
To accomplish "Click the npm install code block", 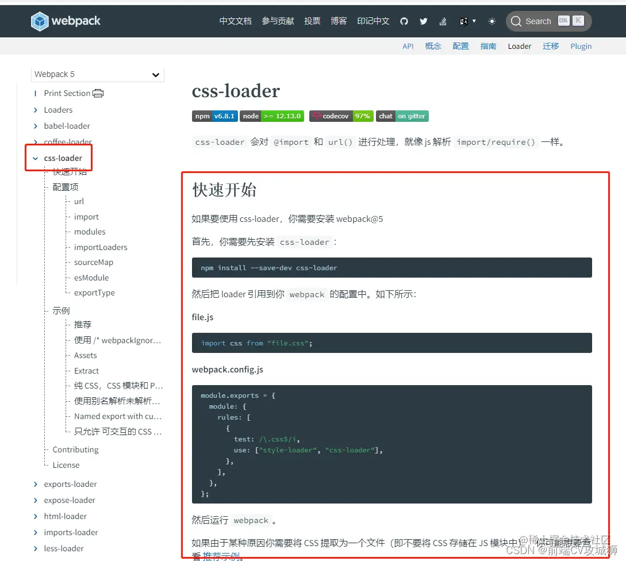I will coord(391,267).
